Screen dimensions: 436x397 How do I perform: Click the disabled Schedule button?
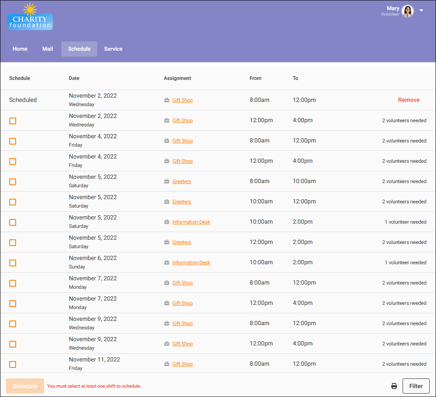[25, 386]
